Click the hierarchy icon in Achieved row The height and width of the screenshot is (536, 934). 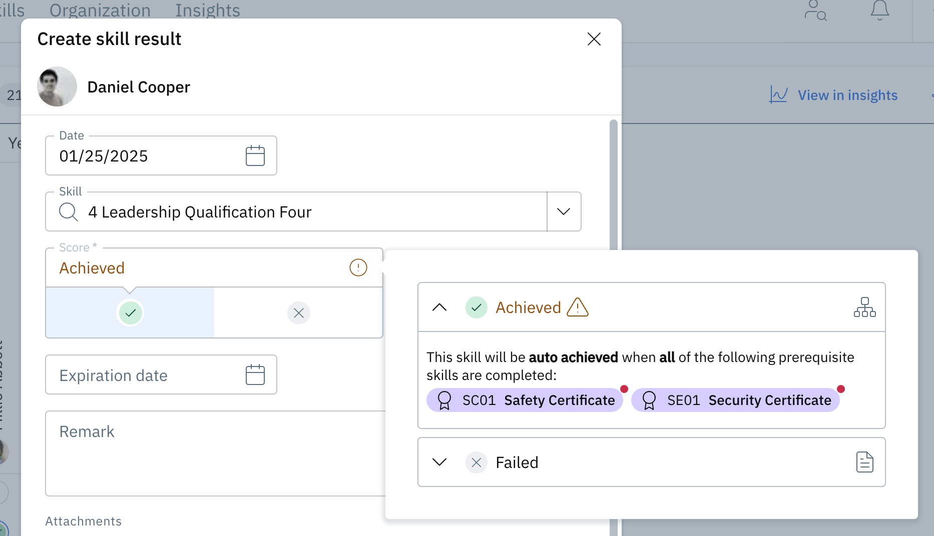(x=864, y=307)
